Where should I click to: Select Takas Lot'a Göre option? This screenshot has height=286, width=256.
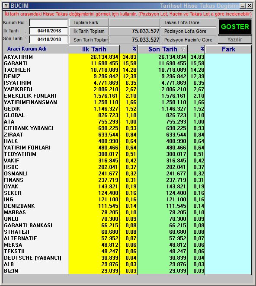188,22
